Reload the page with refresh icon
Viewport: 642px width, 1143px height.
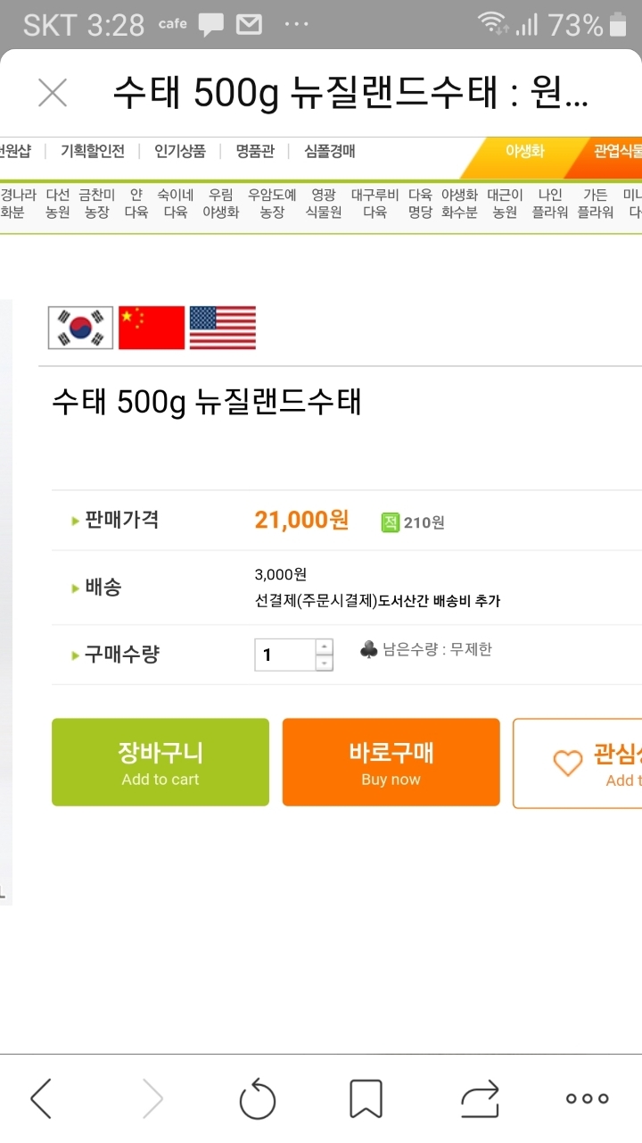[258, 1098]
